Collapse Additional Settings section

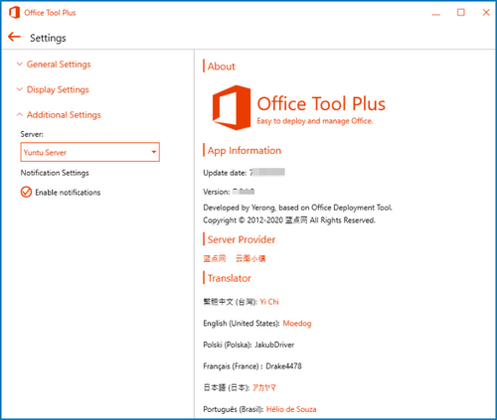[64, 115]
